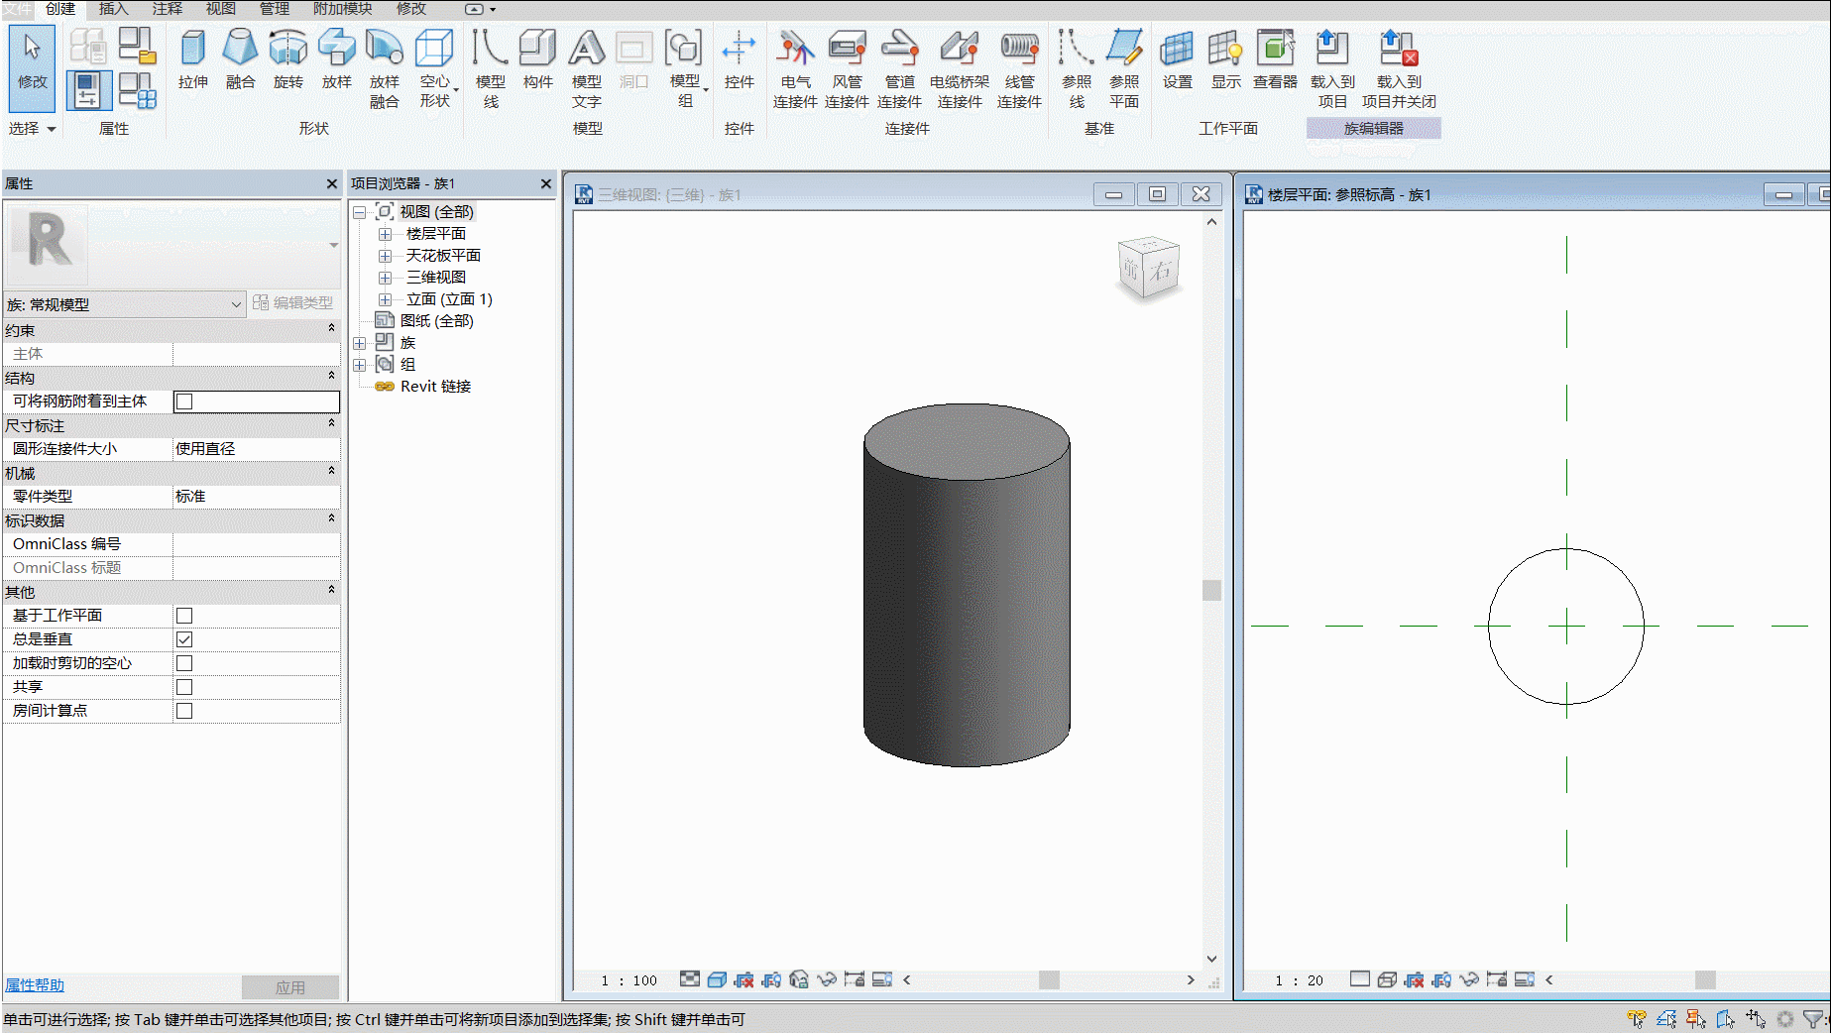The image size is (1831, 1033).
Task: Toggle the 共享 shared checkbox
Action: (184, 687)
